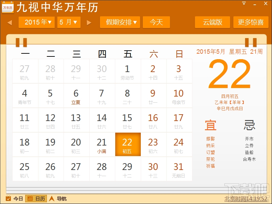Select May 19 初二
272x204 pixels.
tap(51, 145)
